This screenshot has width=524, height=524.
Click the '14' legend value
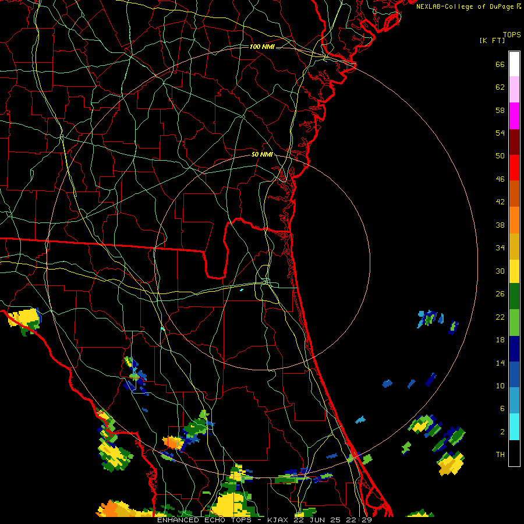pos(500,363)
